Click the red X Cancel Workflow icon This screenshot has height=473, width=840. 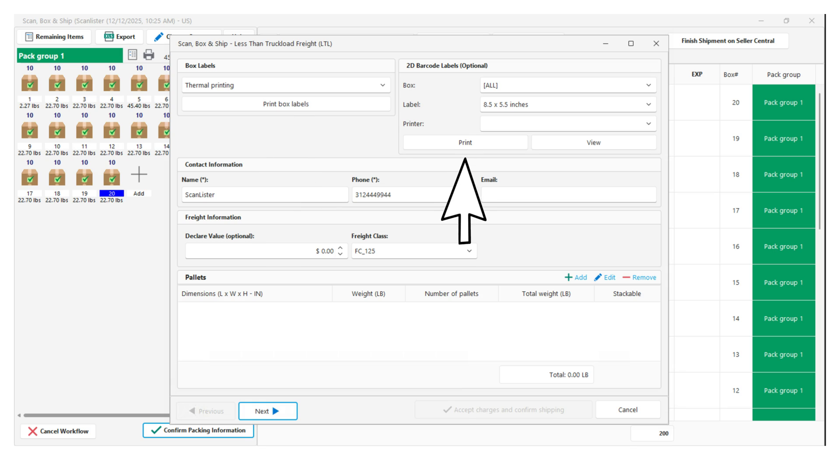tap(31, 431)
